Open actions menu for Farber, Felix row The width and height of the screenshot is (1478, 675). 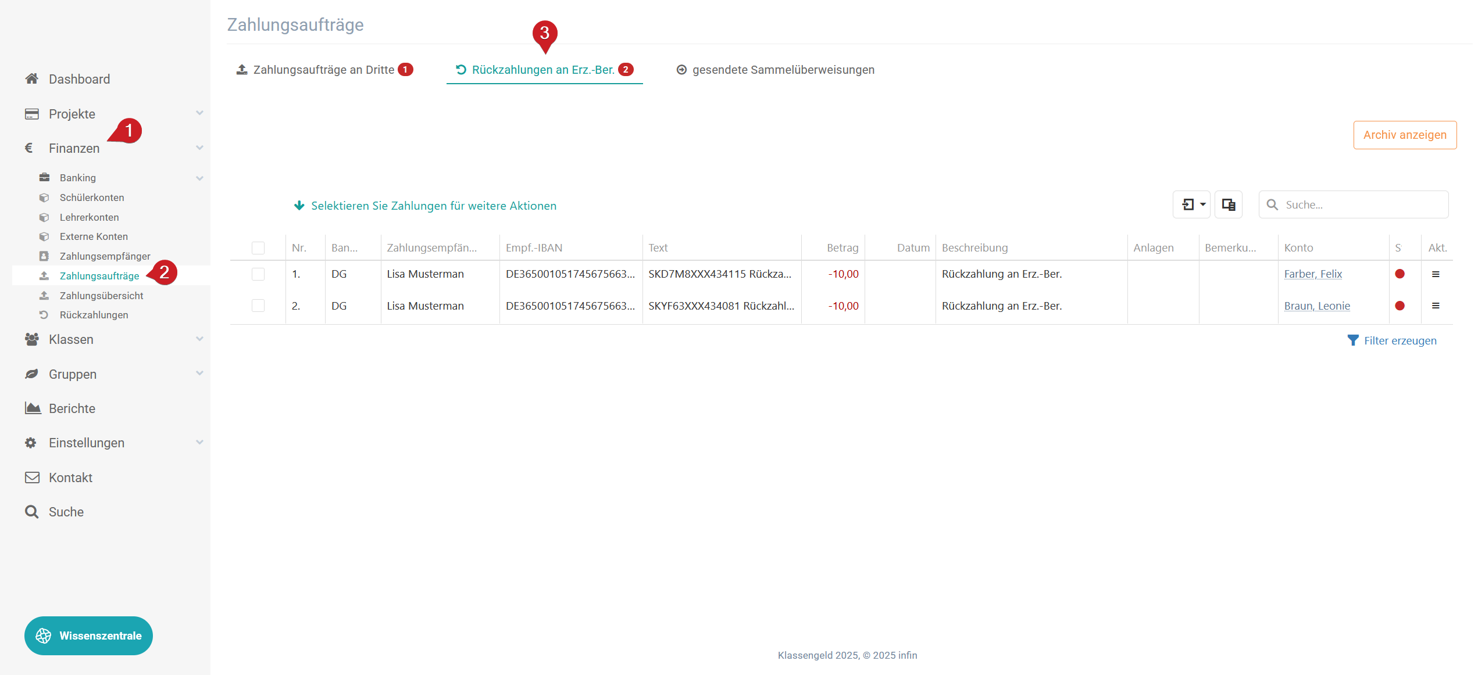tap(1435, 274)
